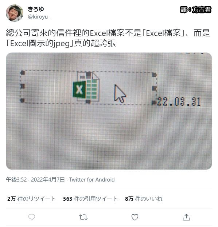
Task: Open the Twitter for Android source link
Action: pos(92,180)
